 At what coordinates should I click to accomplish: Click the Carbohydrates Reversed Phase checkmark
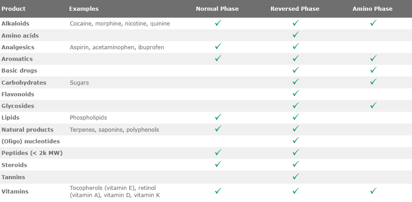(x=295, y=82)
